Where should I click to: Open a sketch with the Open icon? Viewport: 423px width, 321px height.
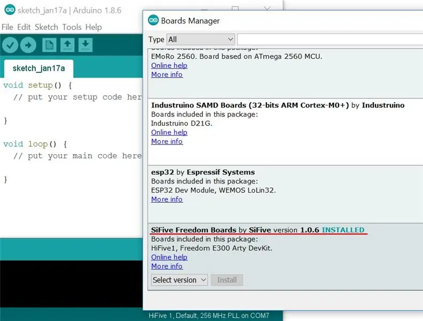(67, 45)
